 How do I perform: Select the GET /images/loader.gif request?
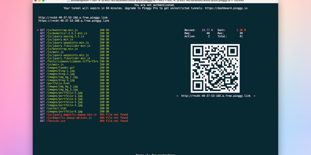click(60, 68)
